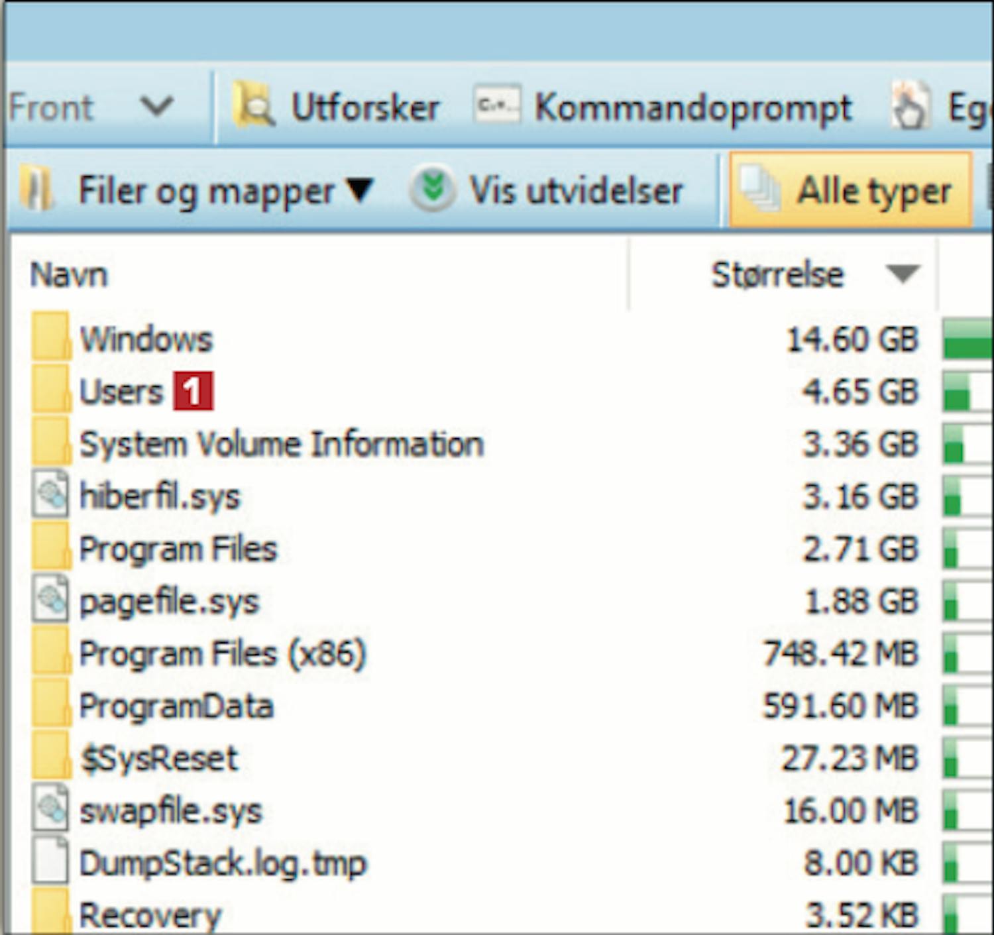Click the green Vis utvidelser icon
The image size is (994, 935).
point(432,190)
